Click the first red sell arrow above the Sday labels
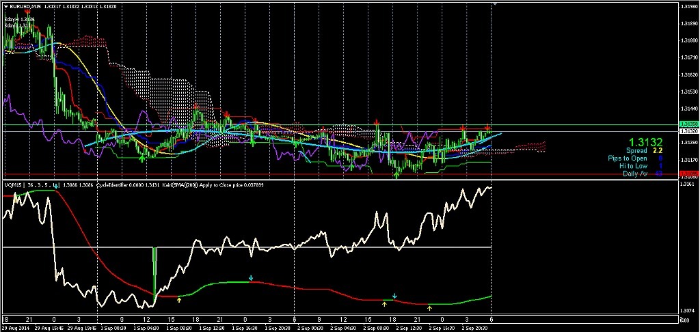This screenshot has height=332, width=700. (x=27, y=12)
